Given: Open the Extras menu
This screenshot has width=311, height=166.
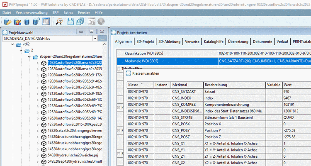Looking at the screenshot, I should [68, 12].
